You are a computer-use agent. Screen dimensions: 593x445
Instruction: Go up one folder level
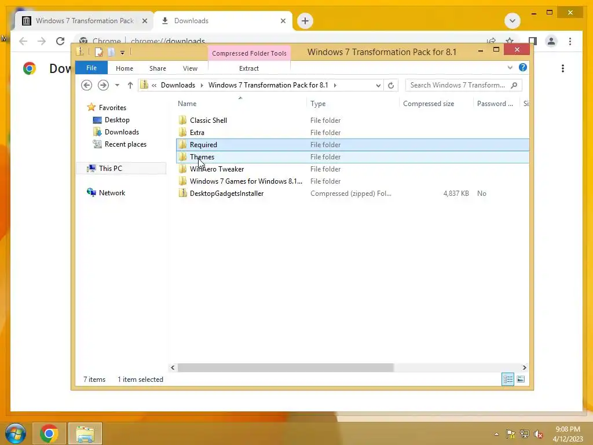(x=130, y=85)
